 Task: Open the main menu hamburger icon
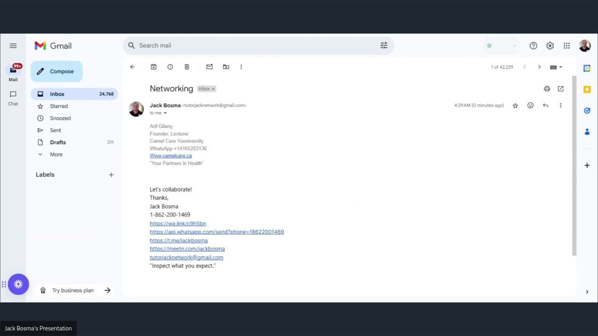tap(13, 46)
